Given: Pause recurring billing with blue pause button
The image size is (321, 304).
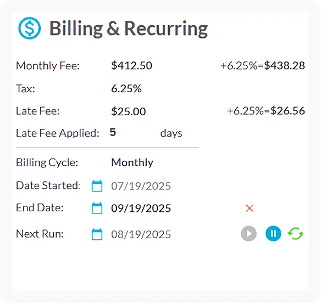Looking at the screenshot, I should (x=273, y=233).
